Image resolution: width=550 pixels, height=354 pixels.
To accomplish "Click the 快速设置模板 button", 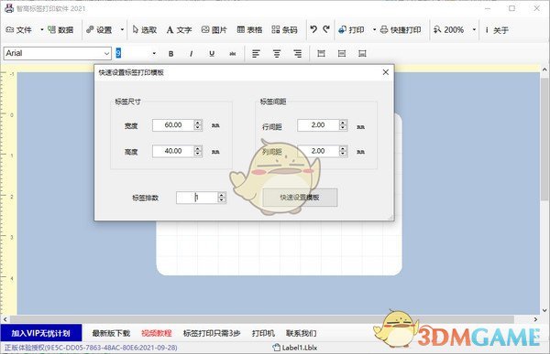I will tap(300, 198).
